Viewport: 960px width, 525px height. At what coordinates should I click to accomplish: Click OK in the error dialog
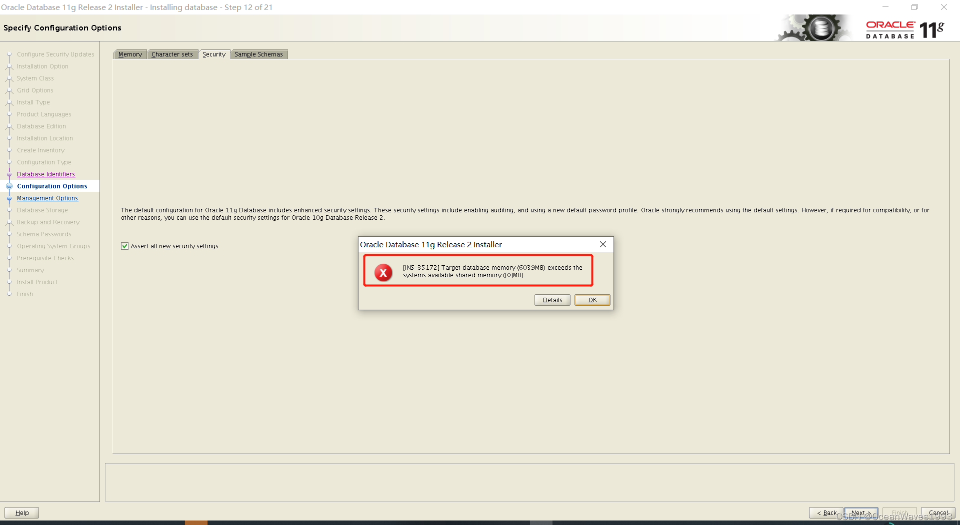pyautogui.click(x=592, y=300)
